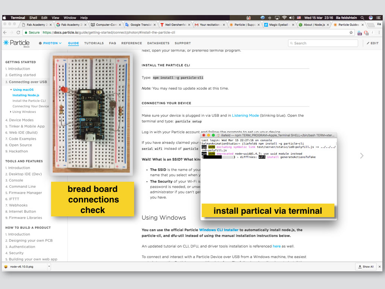This screenshot has width=385, height=289.
Task: Switch to the Computer-Cont tab
Action: pyautogui.click(x=106, y=24)
